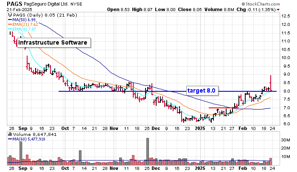This screenshot has height=172, width=297.
Task: Select the MA(60) legend line swatch in volume panel
Action: coord(10,139)
